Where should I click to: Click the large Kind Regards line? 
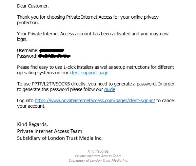[32, 124]
